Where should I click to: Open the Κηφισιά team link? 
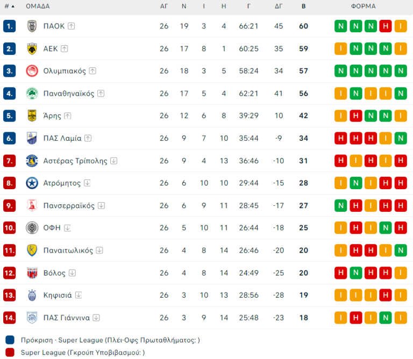point(58,295)
